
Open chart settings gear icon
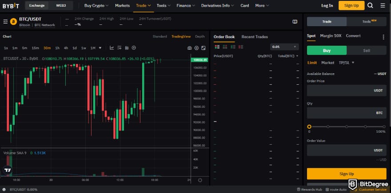[x=196, y=48]
